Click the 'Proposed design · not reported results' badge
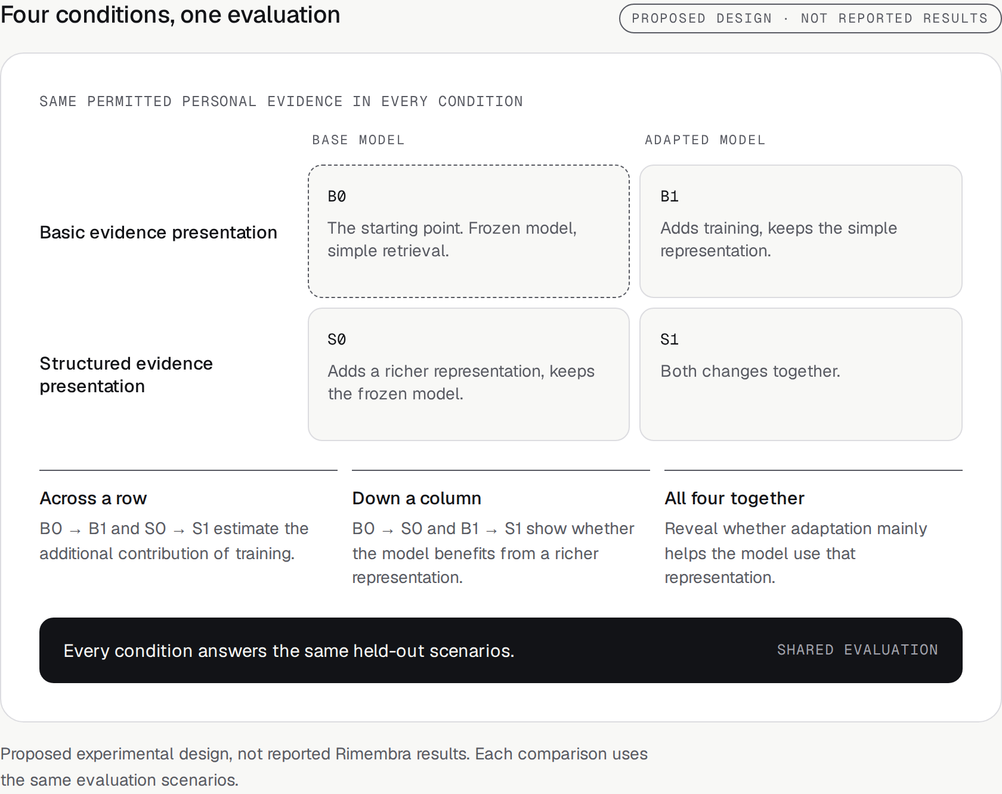Viewport: 1002px width, 794px height. pos(810,18)
